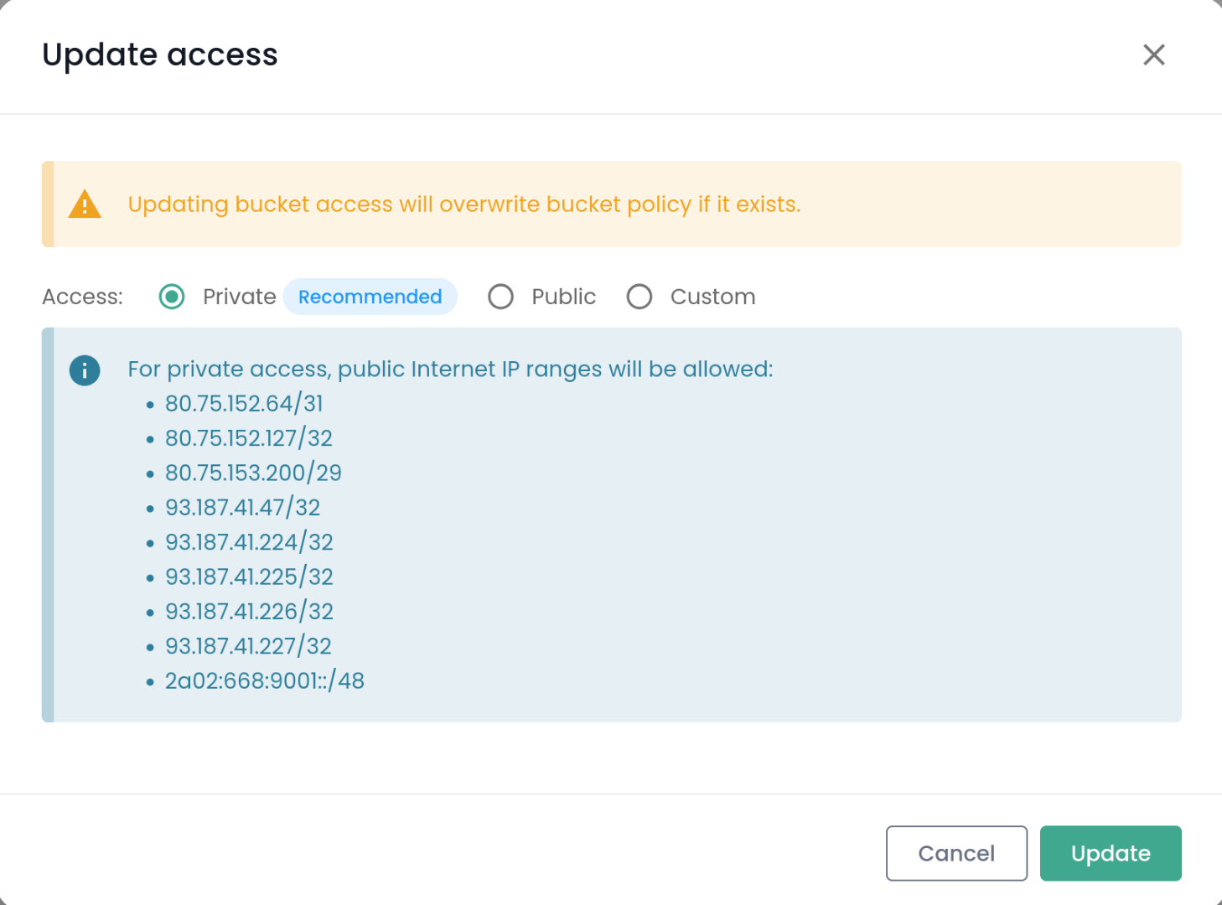
Task: Click the 93.187.41.227/32 list entry
Action: [x=248, y=646]
